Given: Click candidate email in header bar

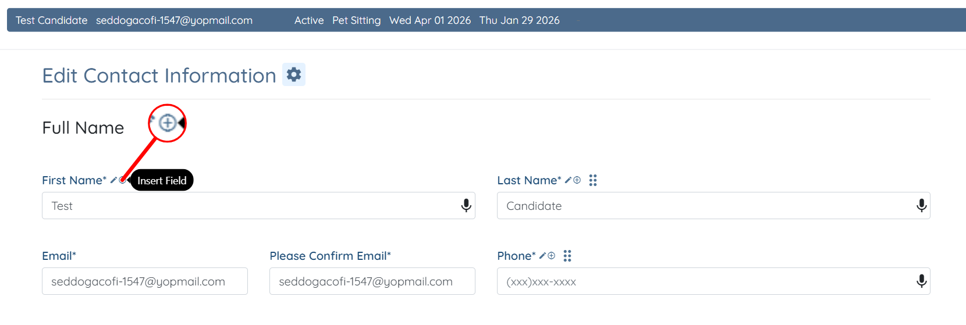Looking at the screenshot, I should click(174, 20).
